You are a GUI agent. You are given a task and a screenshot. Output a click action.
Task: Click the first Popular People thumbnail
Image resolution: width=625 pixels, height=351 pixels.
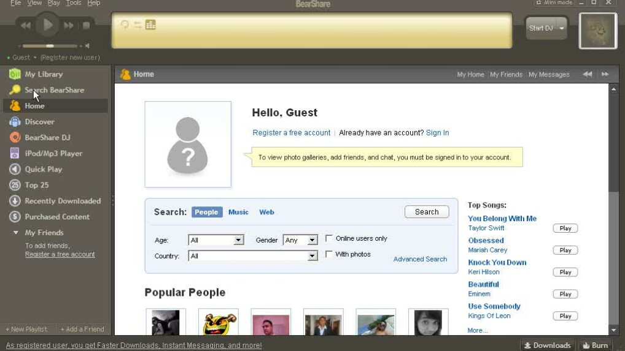pos(166,322)
